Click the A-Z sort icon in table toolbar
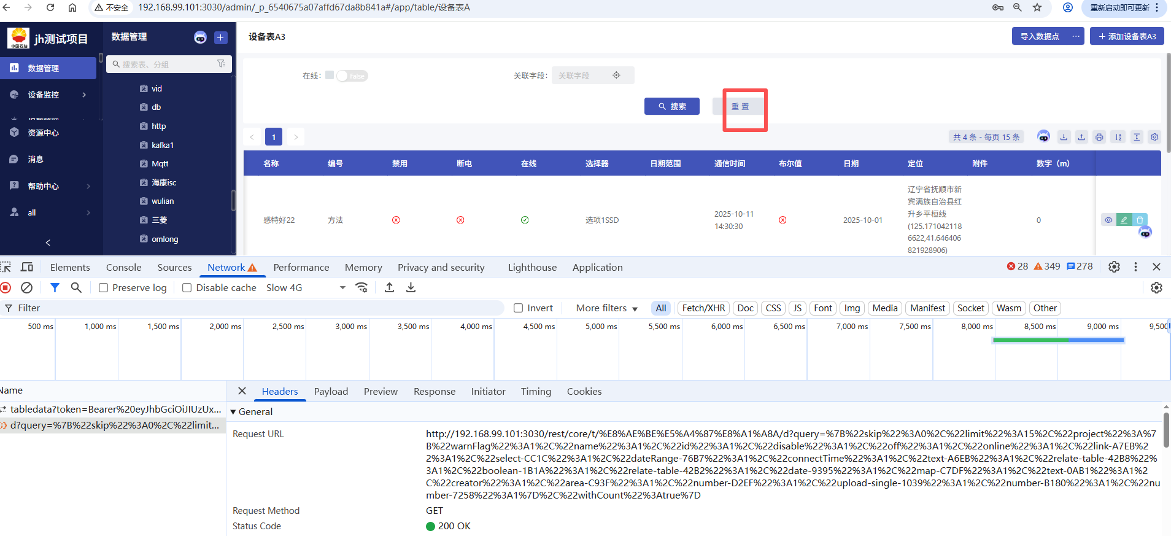The image size is (1171, 536). tap(1118, 137)
